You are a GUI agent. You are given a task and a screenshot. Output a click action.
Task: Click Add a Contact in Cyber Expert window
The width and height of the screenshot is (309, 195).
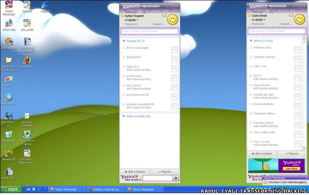click(x=135, y=172)
